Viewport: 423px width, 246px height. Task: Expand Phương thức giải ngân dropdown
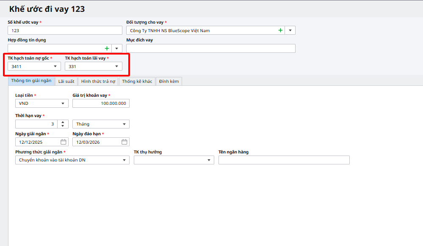[124, 160]
